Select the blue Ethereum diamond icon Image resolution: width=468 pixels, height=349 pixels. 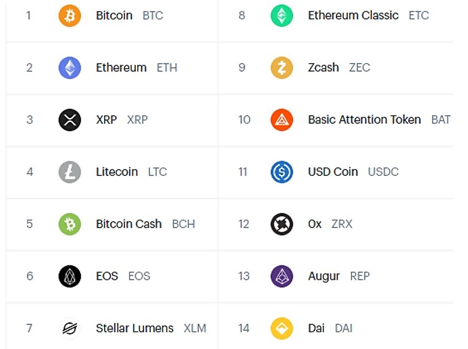[70, 67]
